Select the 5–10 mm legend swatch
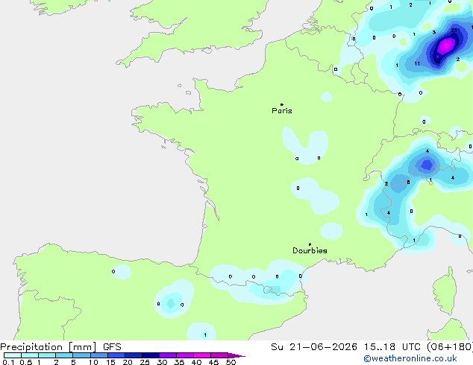The height and width of the screenshot is (365, 473). click(x=81, y=355)
